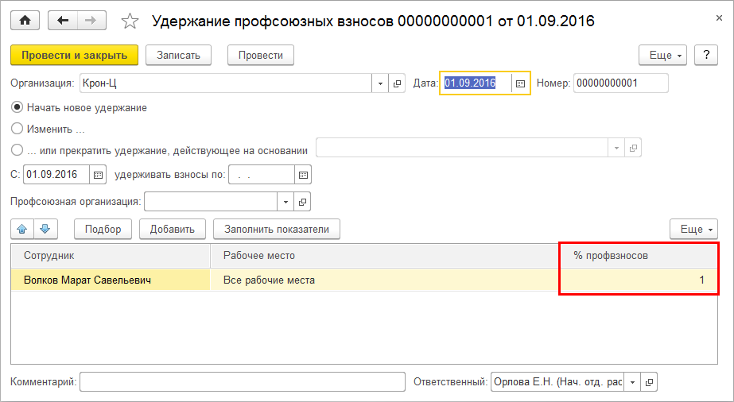Focus the Дата input field
The width and height of the screenshot is (734, 402).
click(x=476, y=83)
